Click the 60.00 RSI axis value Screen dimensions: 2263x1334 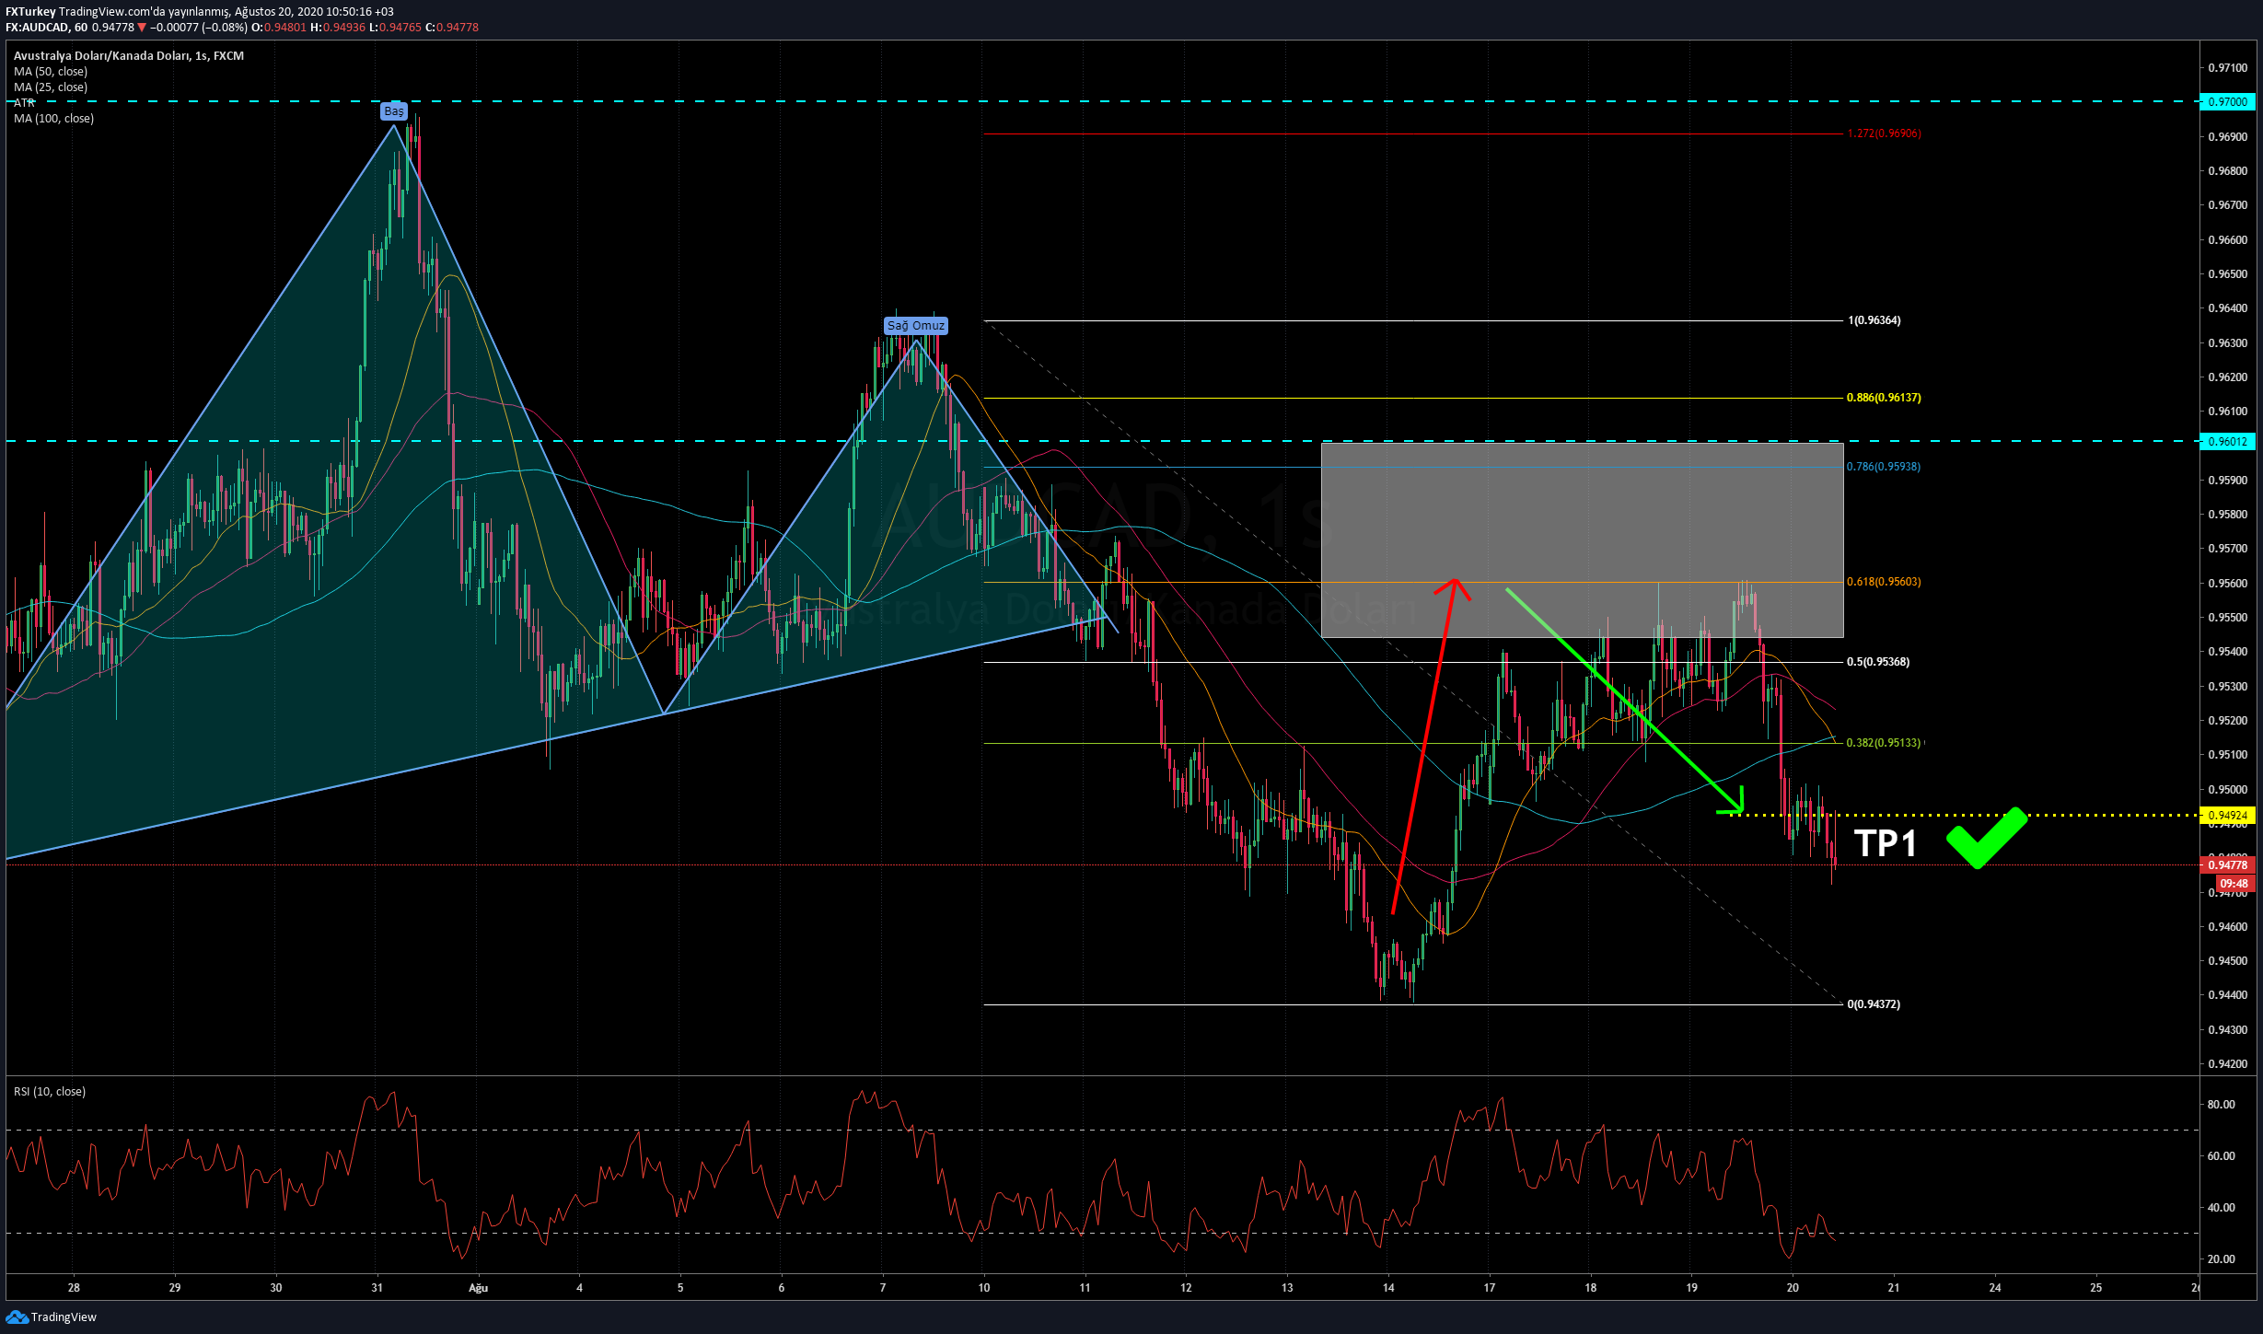coord(2222,1156)
